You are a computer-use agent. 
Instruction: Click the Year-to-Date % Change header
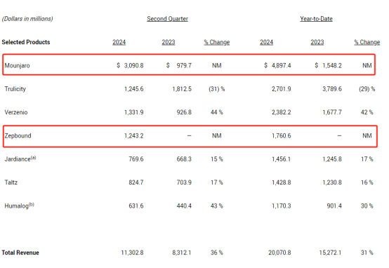tap(367, 42)
